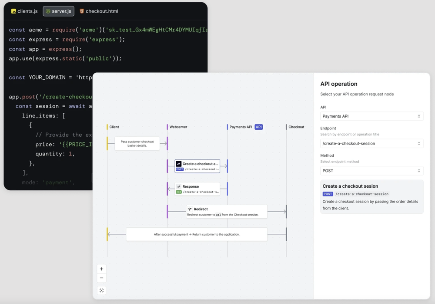Click the JS icon on clients.js tab
The width and height of the screenshot is (435, 304).
(13, 11)
